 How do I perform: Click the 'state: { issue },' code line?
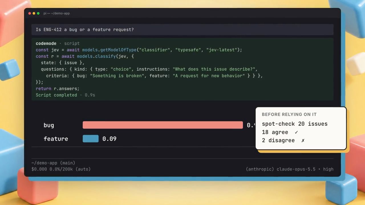pyautogui.click(x=63, y=63)
